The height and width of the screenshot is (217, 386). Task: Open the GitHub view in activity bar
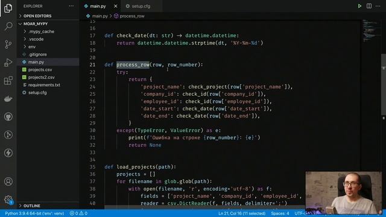point(8,116)
